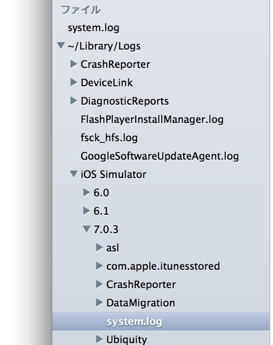
Task: Select the DiagnosticReports folder label
Action: pos(125,101)
